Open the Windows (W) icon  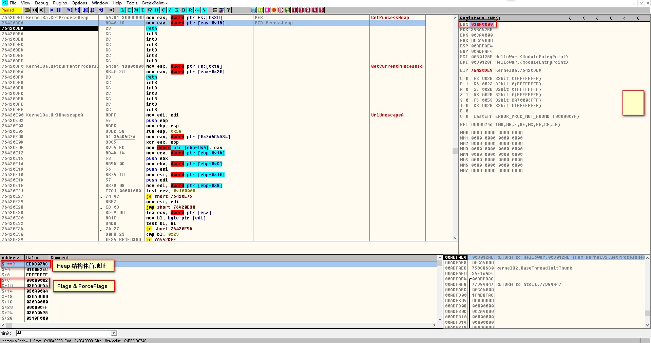coord(150,10)
